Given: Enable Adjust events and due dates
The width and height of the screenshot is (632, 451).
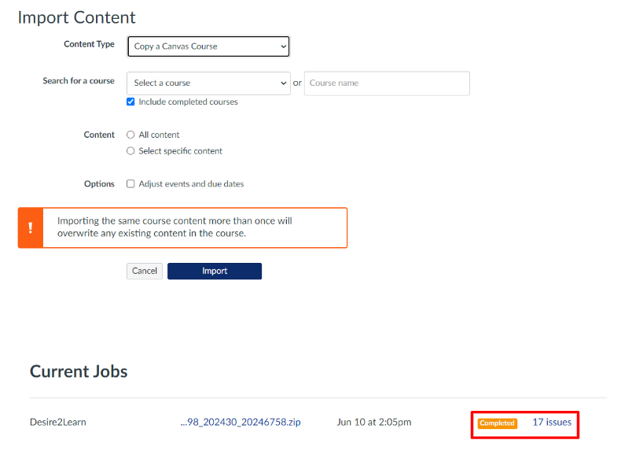Looking at the screenshot, I should click(x=130, y=184).
